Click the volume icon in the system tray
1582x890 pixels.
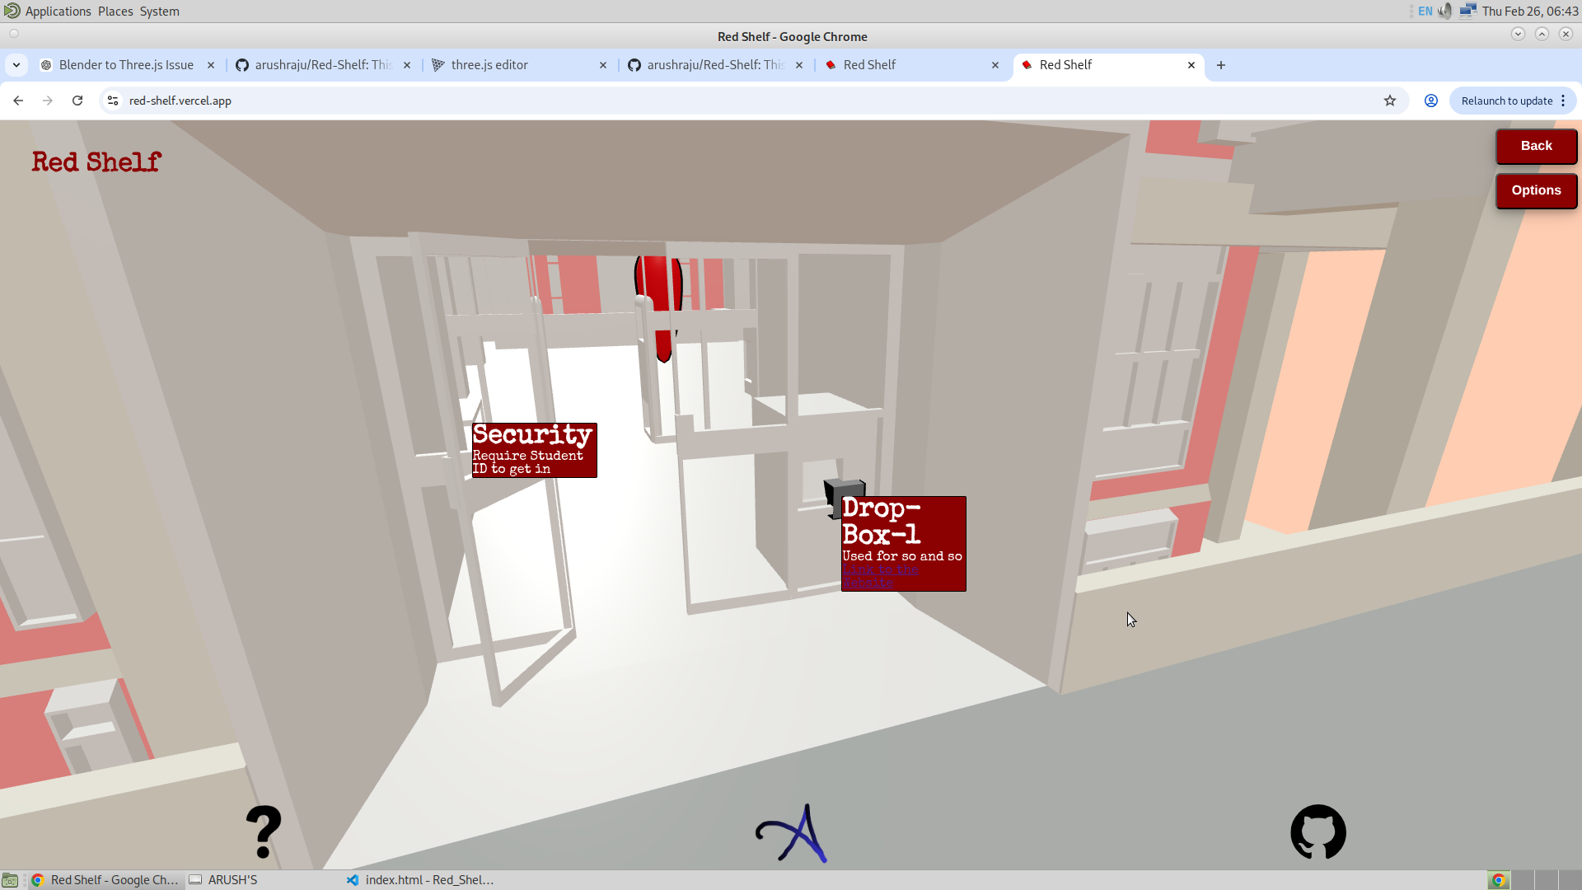coord(1444,11)
